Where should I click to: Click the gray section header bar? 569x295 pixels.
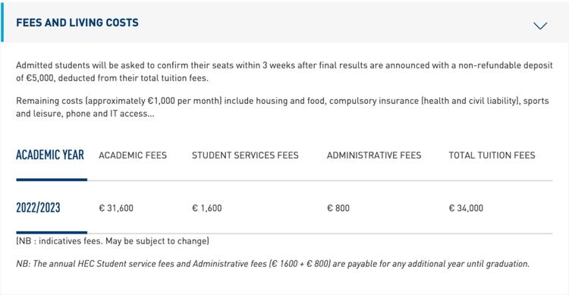pos(284,24)
